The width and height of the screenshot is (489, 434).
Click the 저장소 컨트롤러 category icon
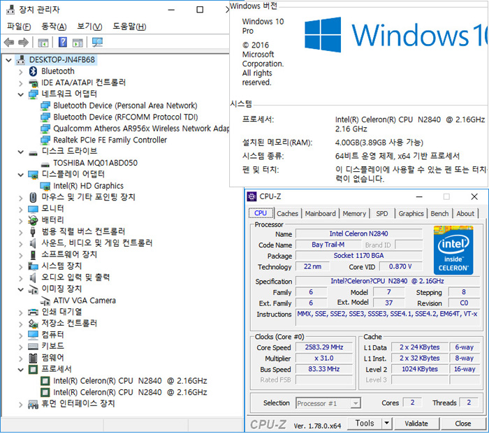[x=33, y=324]
